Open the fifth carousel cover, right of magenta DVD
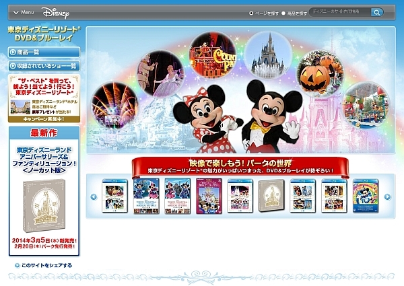 tap(240, 196)
